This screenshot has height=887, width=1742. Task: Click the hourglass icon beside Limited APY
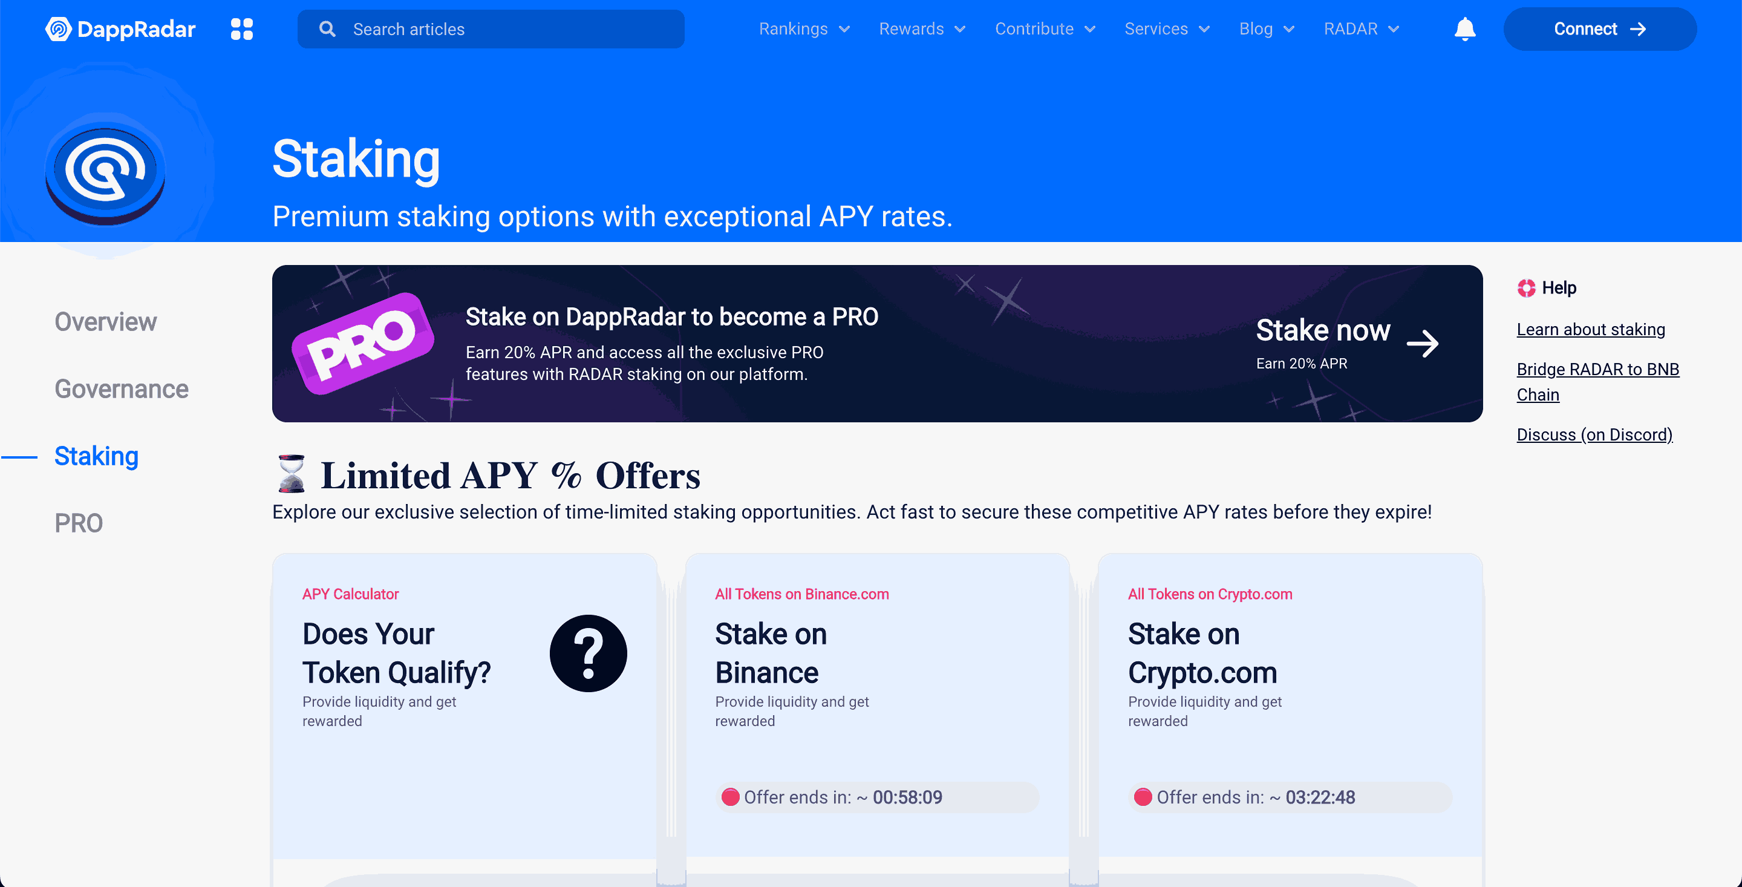(292, 474)
